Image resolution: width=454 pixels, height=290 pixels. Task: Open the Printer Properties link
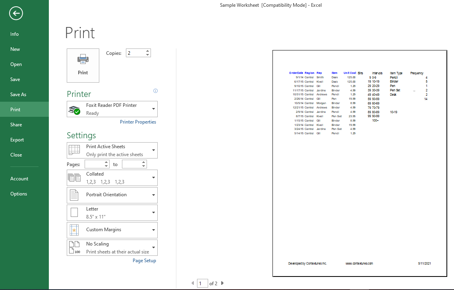[x=138, y=122]
